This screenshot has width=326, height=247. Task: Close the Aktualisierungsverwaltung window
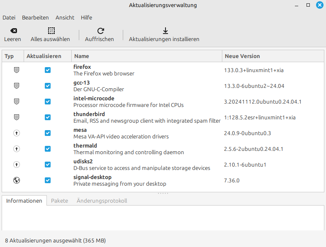click(320, 5)
